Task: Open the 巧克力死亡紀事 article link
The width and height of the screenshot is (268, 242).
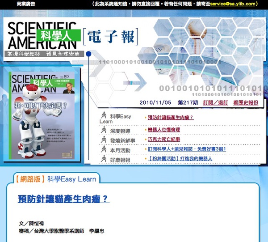Action: (164, 139)
